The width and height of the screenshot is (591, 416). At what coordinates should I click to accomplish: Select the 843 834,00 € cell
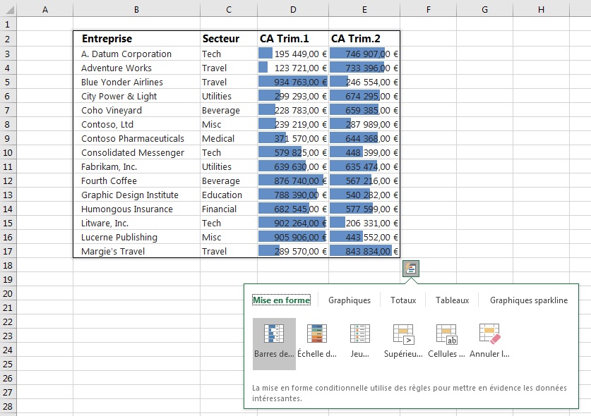pos(364,251)
